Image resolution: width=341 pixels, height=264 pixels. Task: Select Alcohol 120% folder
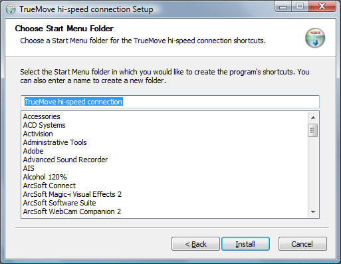click(x=45, y=177)
